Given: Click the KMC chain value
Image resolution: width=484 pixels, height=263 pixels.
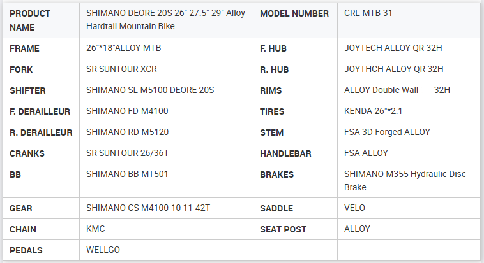Looking at the screenshot, I should click(x=96, y=229).
